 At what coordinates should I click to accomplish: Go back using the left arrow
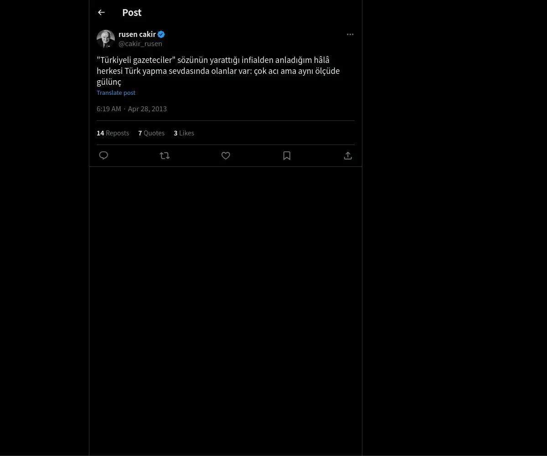pos(101,12)
